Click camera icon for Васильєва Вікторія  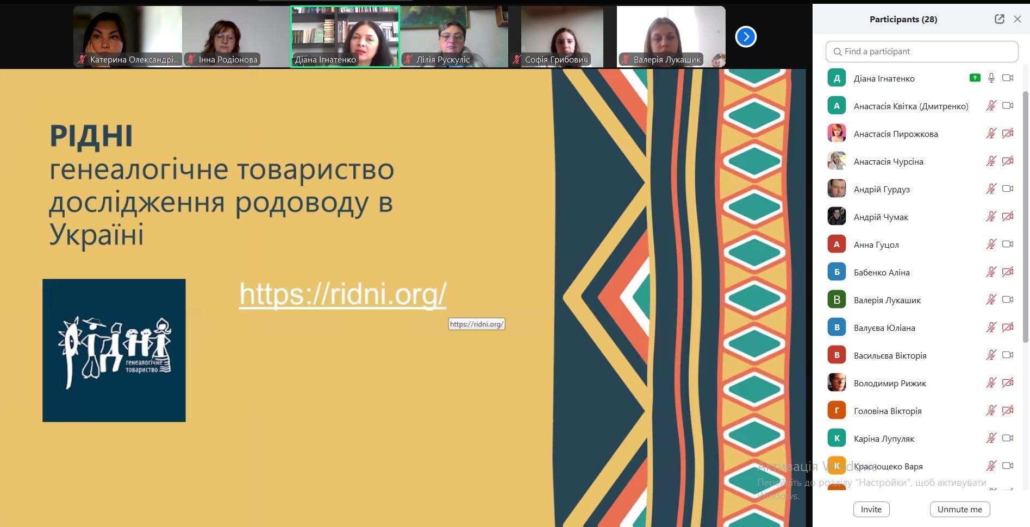click(x=1008, y=355)
